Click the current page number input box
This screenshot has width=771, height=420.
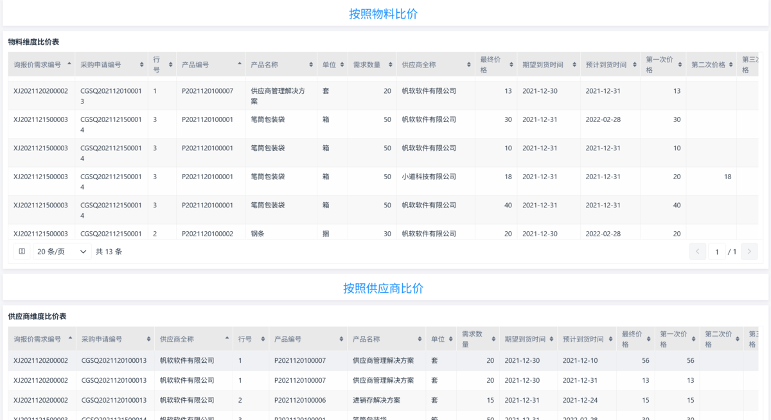click(717, 252)
